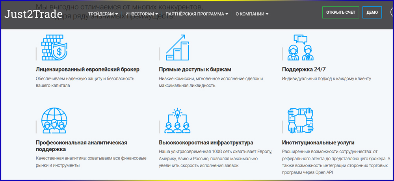Screen dimensions: 394x181
Task: Open the ИНВЕСТОРАМ menu
Action: click(142, 14)
